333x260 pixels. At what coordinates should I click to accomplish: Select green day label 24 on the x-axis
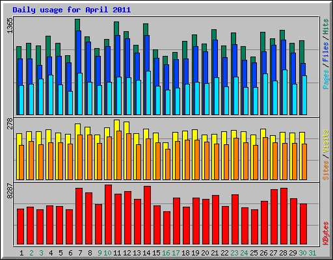(244, 253)
